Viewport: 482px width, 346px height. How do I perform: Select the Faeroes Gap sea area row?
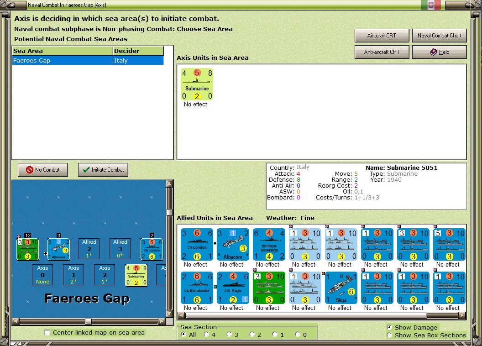coord(88,61)
